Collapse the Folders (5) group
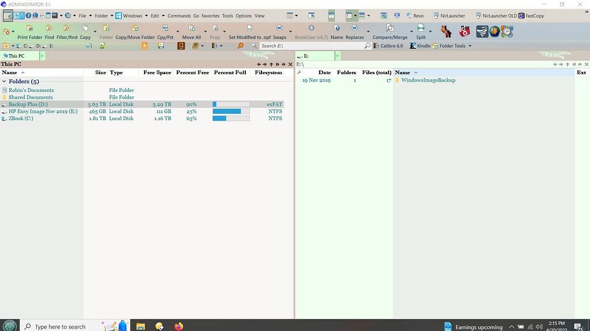 [5, 81]
